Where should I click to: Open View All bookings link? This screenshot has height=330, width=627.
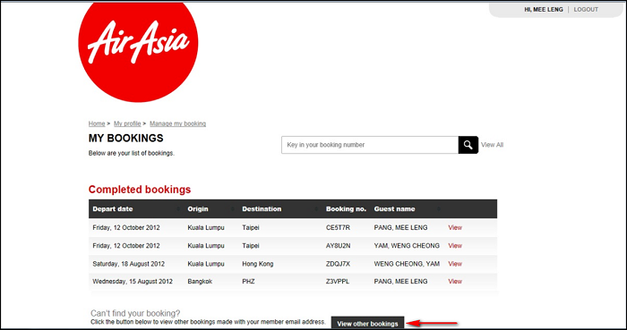pos(492,145)
